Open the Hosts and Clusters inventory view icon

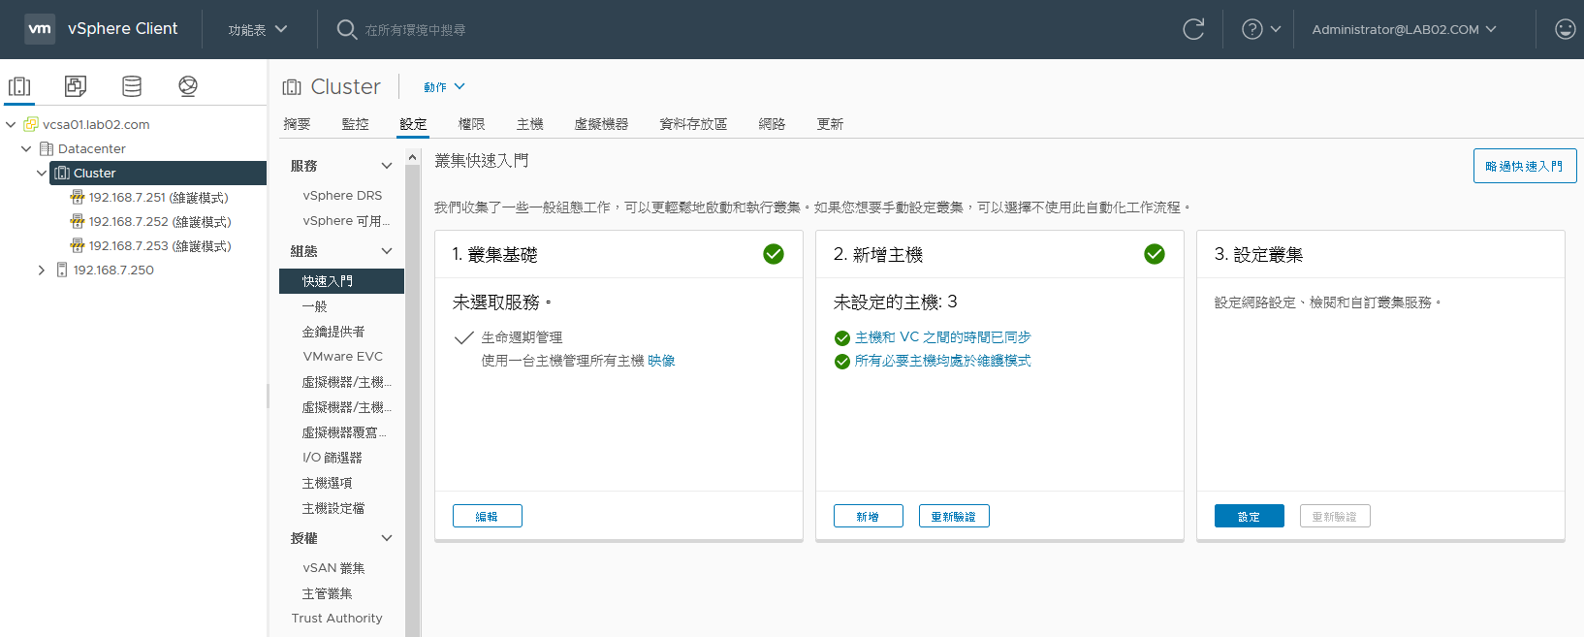tap(19, 86)
